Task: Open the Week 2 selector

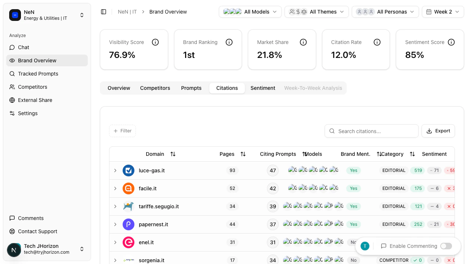Action: coord(442,11)
